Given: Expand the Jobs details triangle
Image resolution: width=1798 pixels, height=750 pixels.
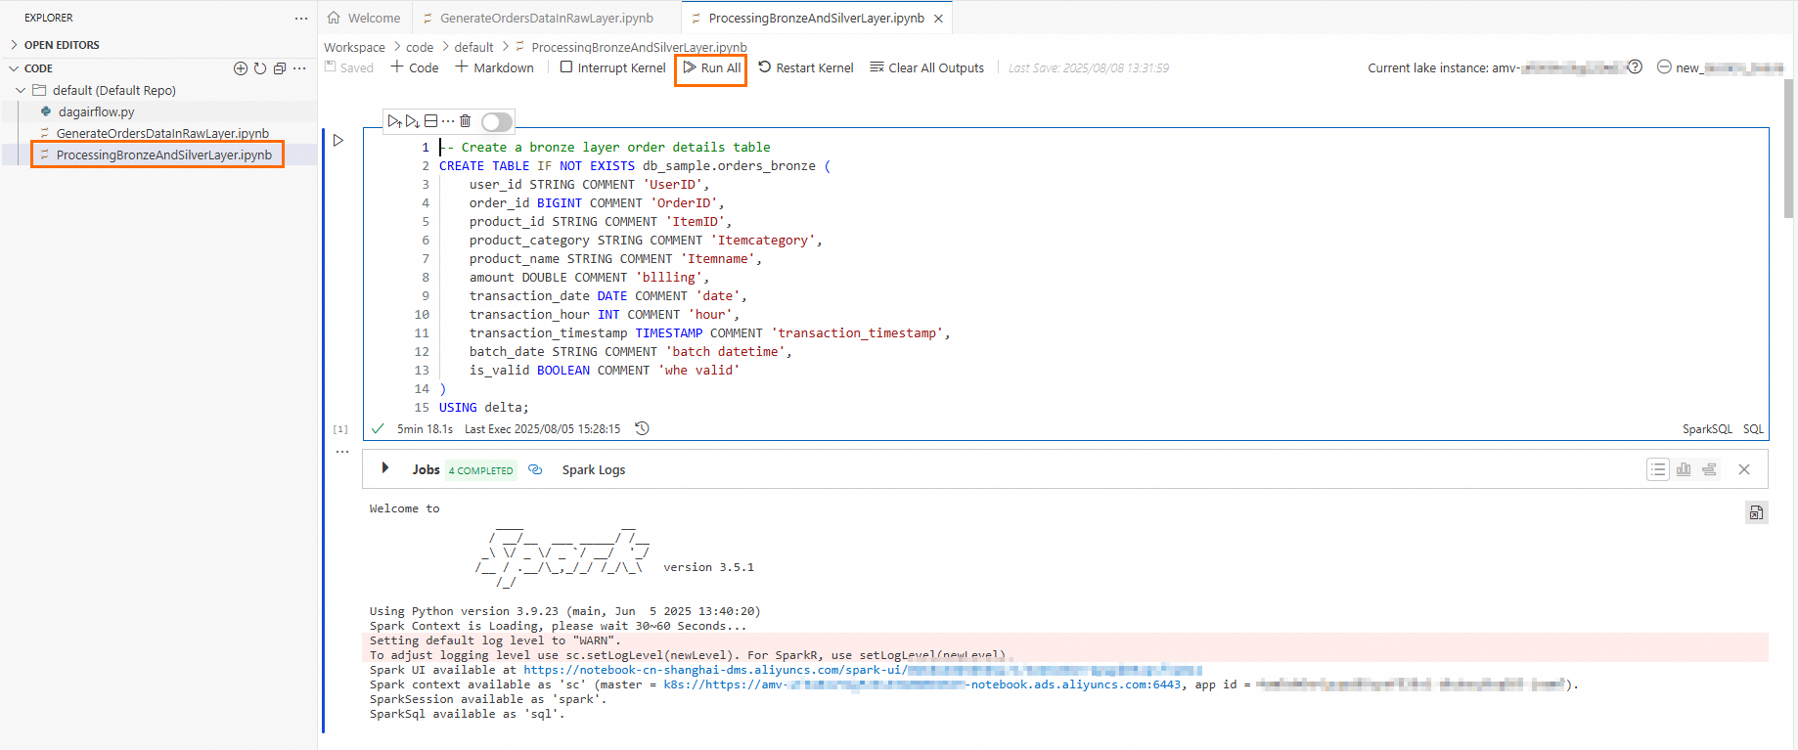Looking at the screenshot, I should pos(385,468).
